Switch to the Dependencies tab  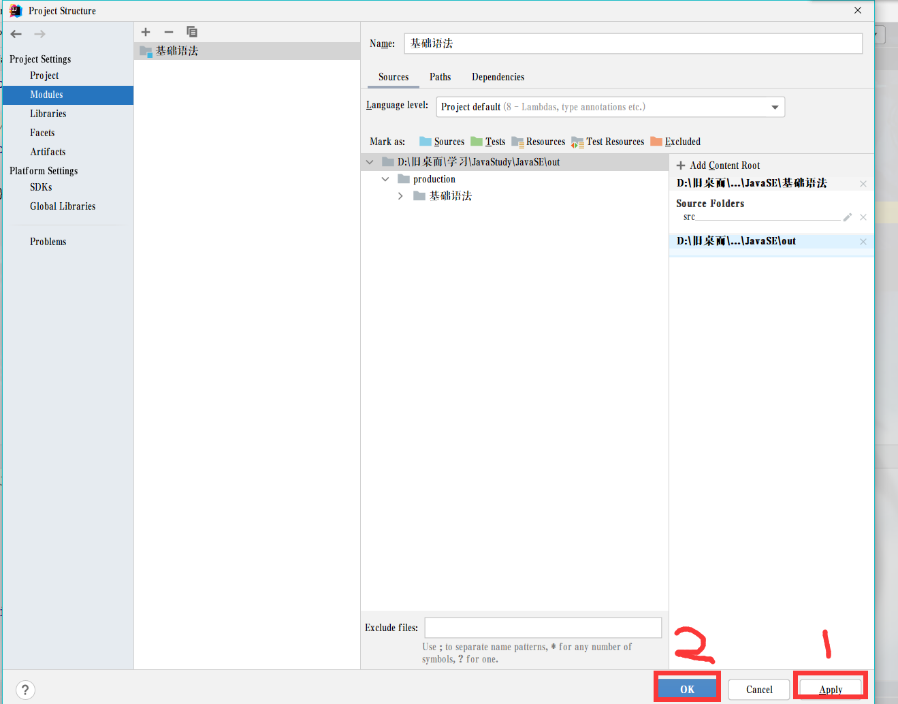tap(498, 77)
